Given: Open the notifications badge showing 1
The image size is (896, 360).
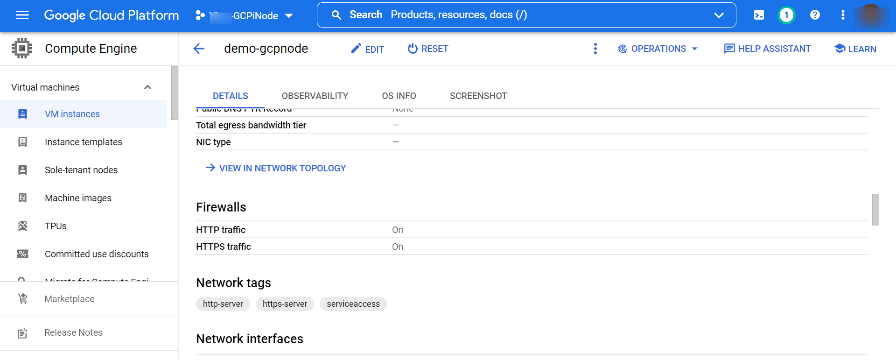Looking at the screenshot, I should 786,15.
